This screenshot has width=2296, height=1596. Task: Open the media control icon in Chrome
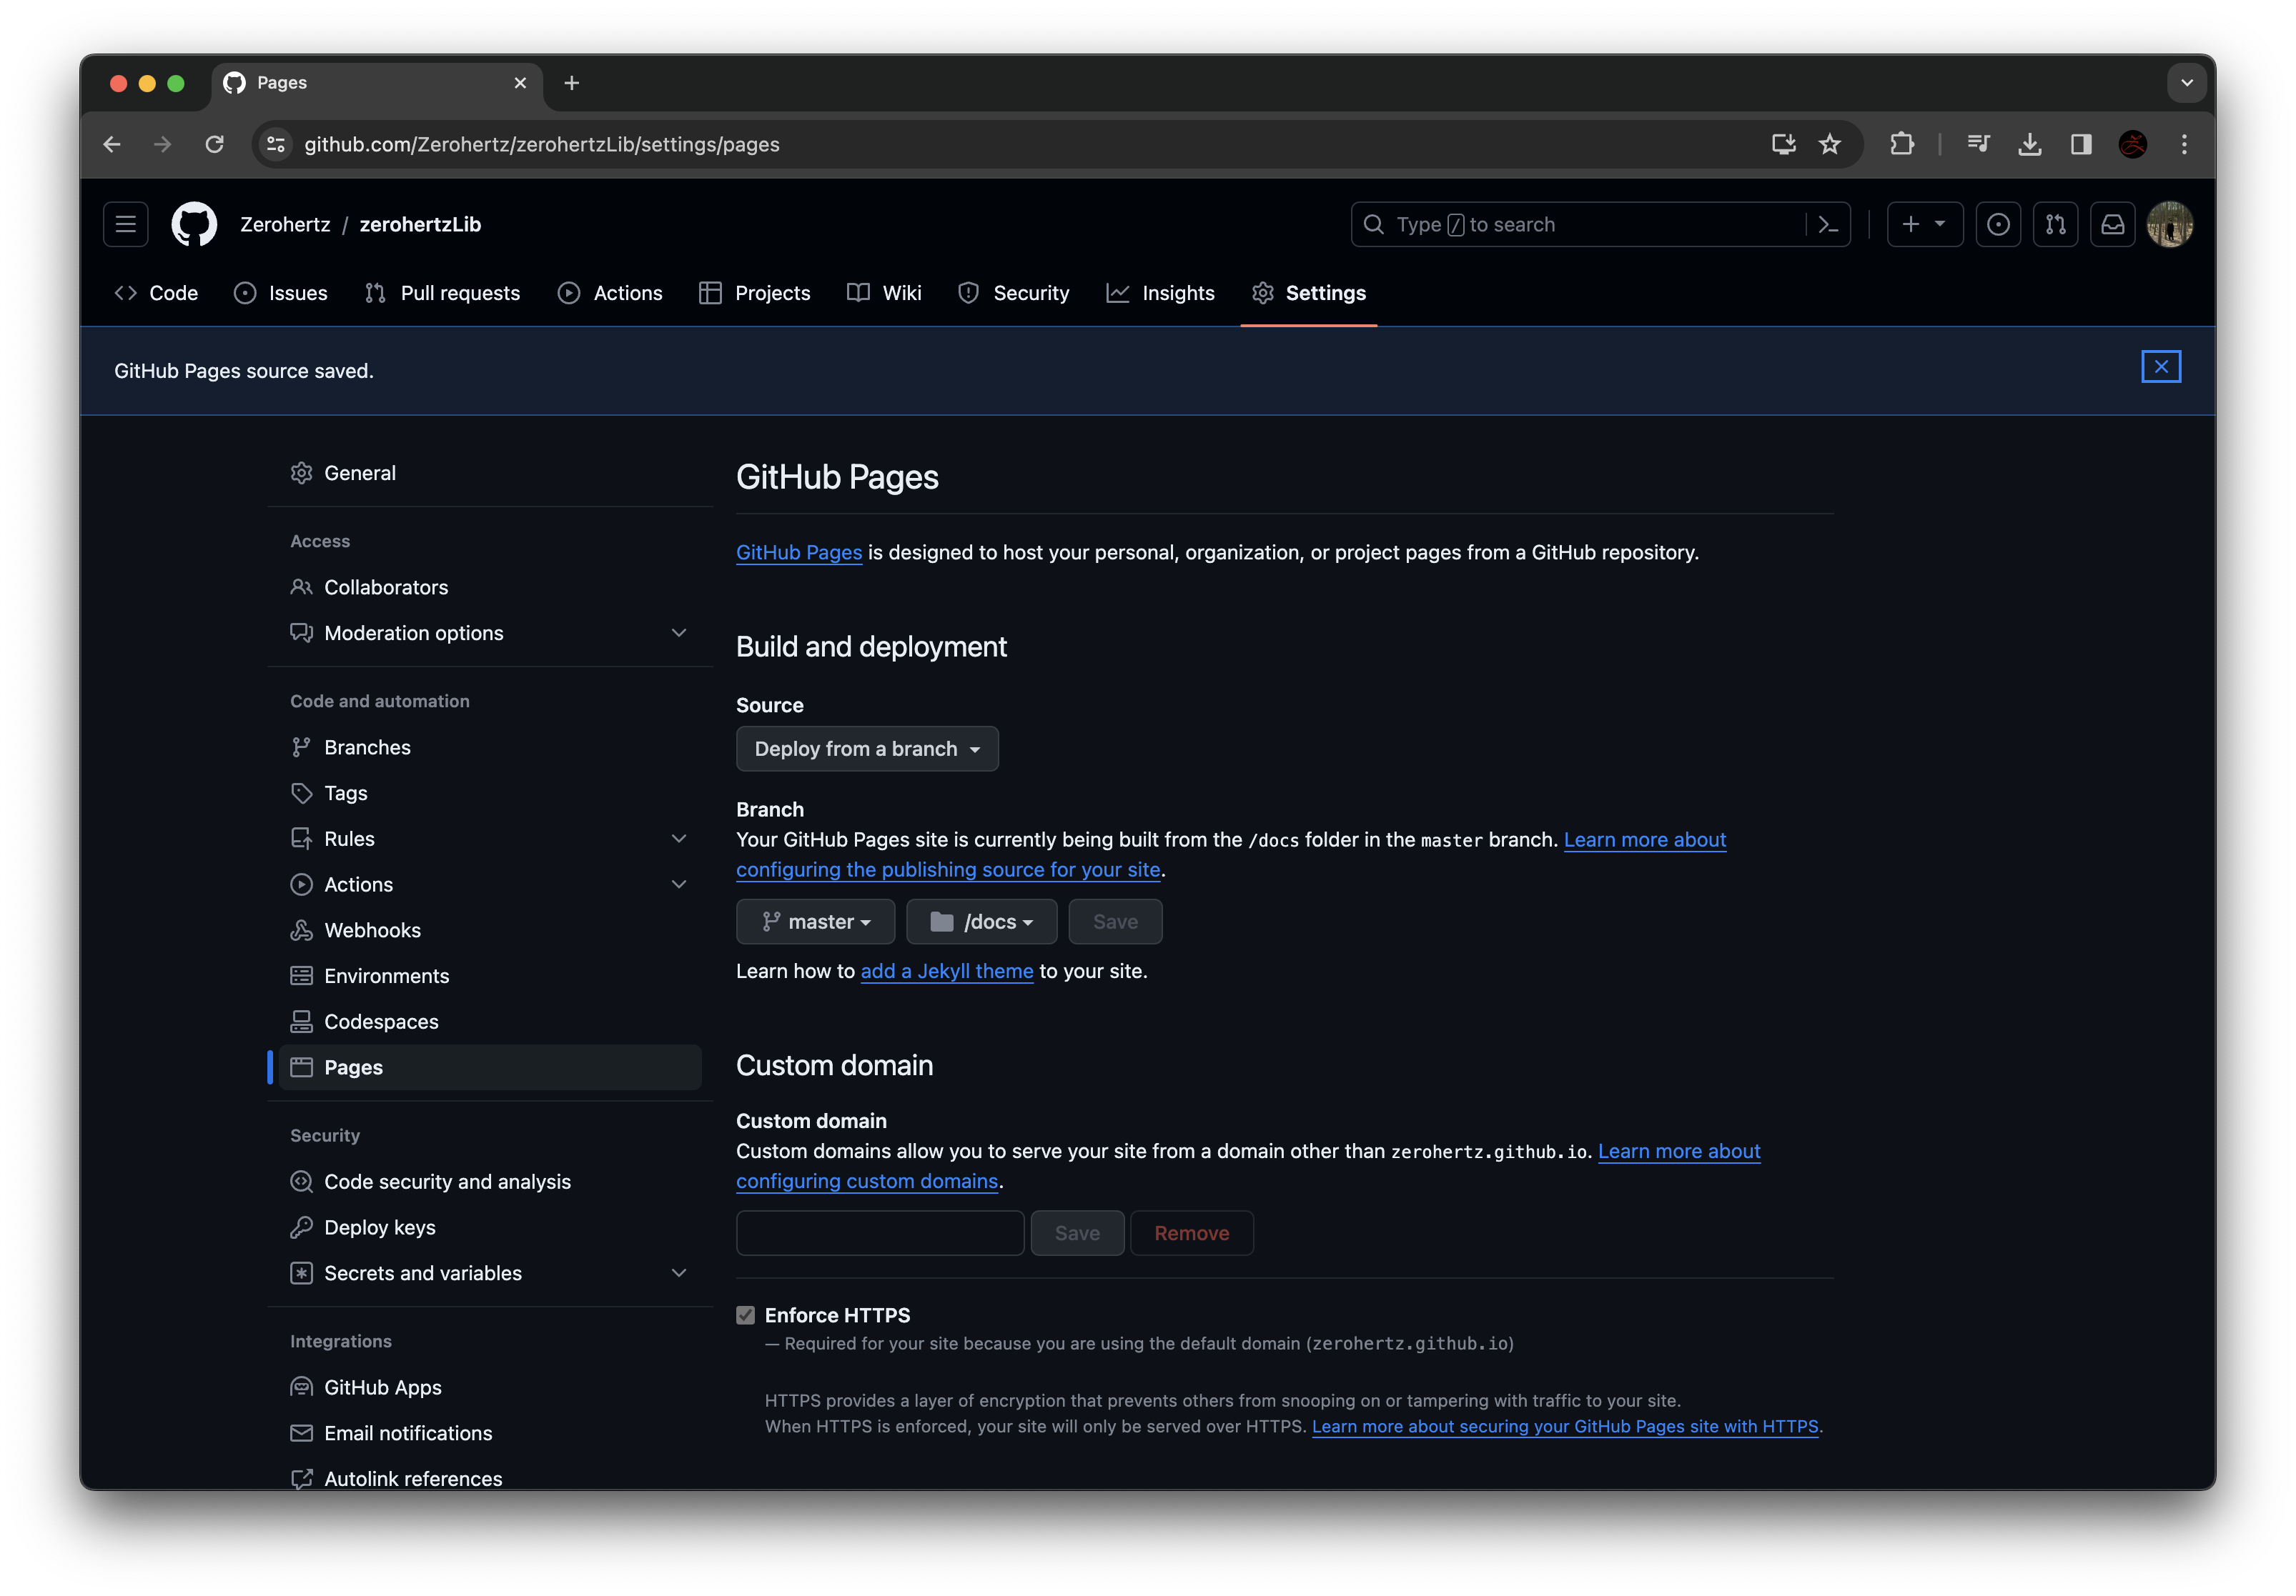(x=1978, y=145)
